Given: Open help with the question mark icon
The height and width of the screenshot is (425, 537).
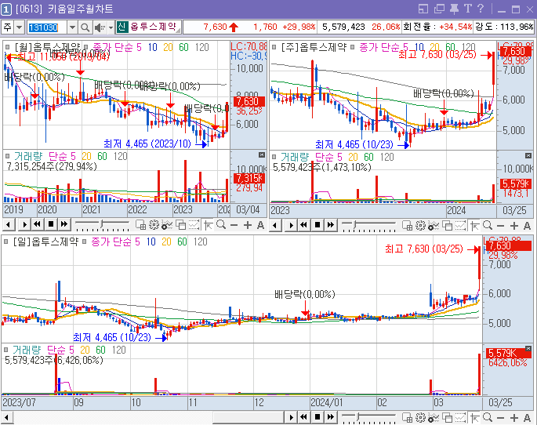Looking at the screenshot, I should coord(481,9).
